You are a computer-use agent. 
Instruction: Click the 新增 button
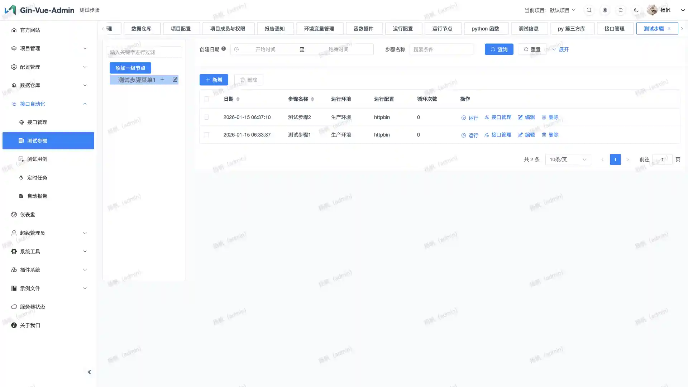tap(214, 80)
